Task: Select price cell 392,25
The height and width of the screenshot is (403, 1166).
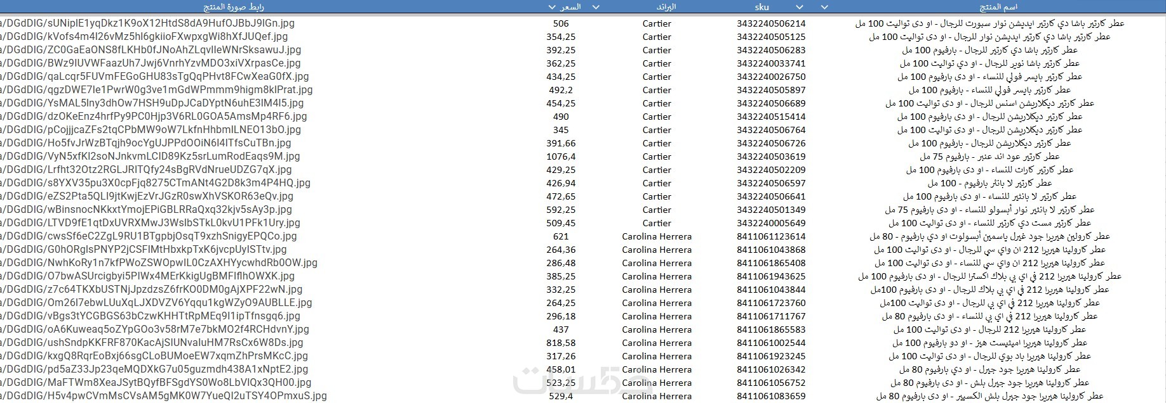Action: point(561,50)
